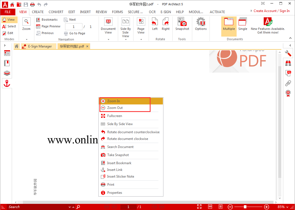This screenshot has height=210, width=295.
Task: Rotate the page Left from the ribbon
Action: pos(155,24)
